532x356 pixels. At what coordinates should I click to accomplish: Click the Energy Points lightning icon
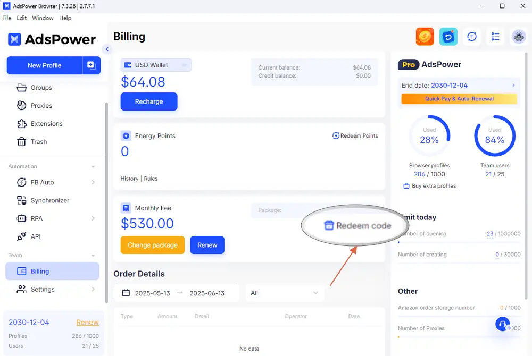tap(126, 136)
